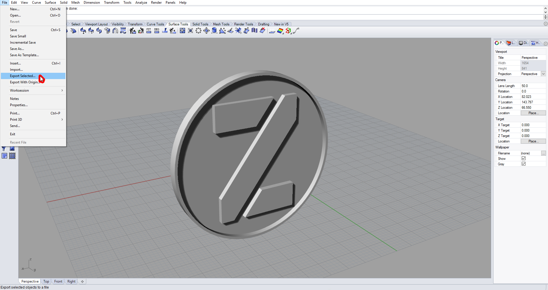
Task: Add a new viewport tab with plus icon
Action: [82, 281]
